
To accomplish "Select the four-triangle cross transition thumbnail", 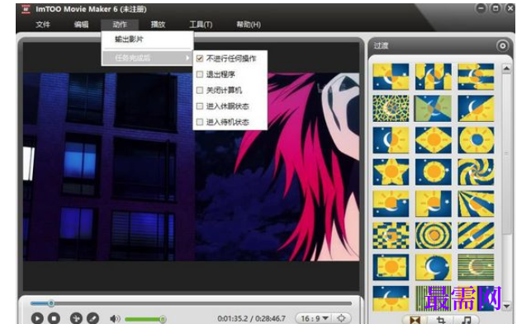I will click(434, 108).
